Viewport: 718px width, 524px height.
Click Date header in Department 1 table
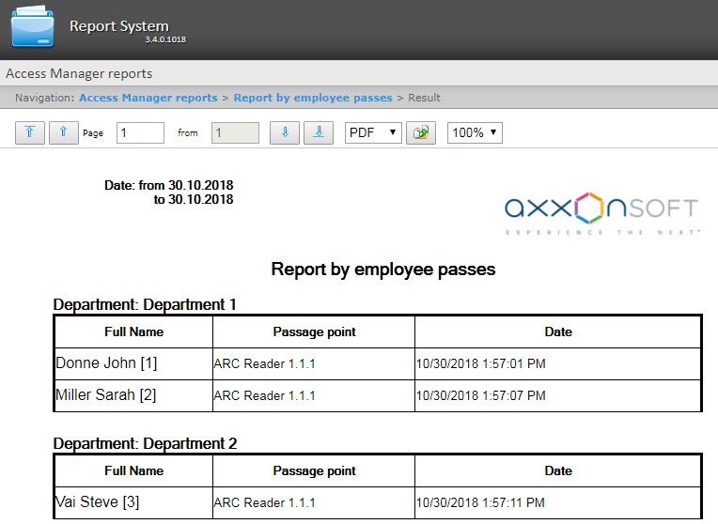point(558,331)
